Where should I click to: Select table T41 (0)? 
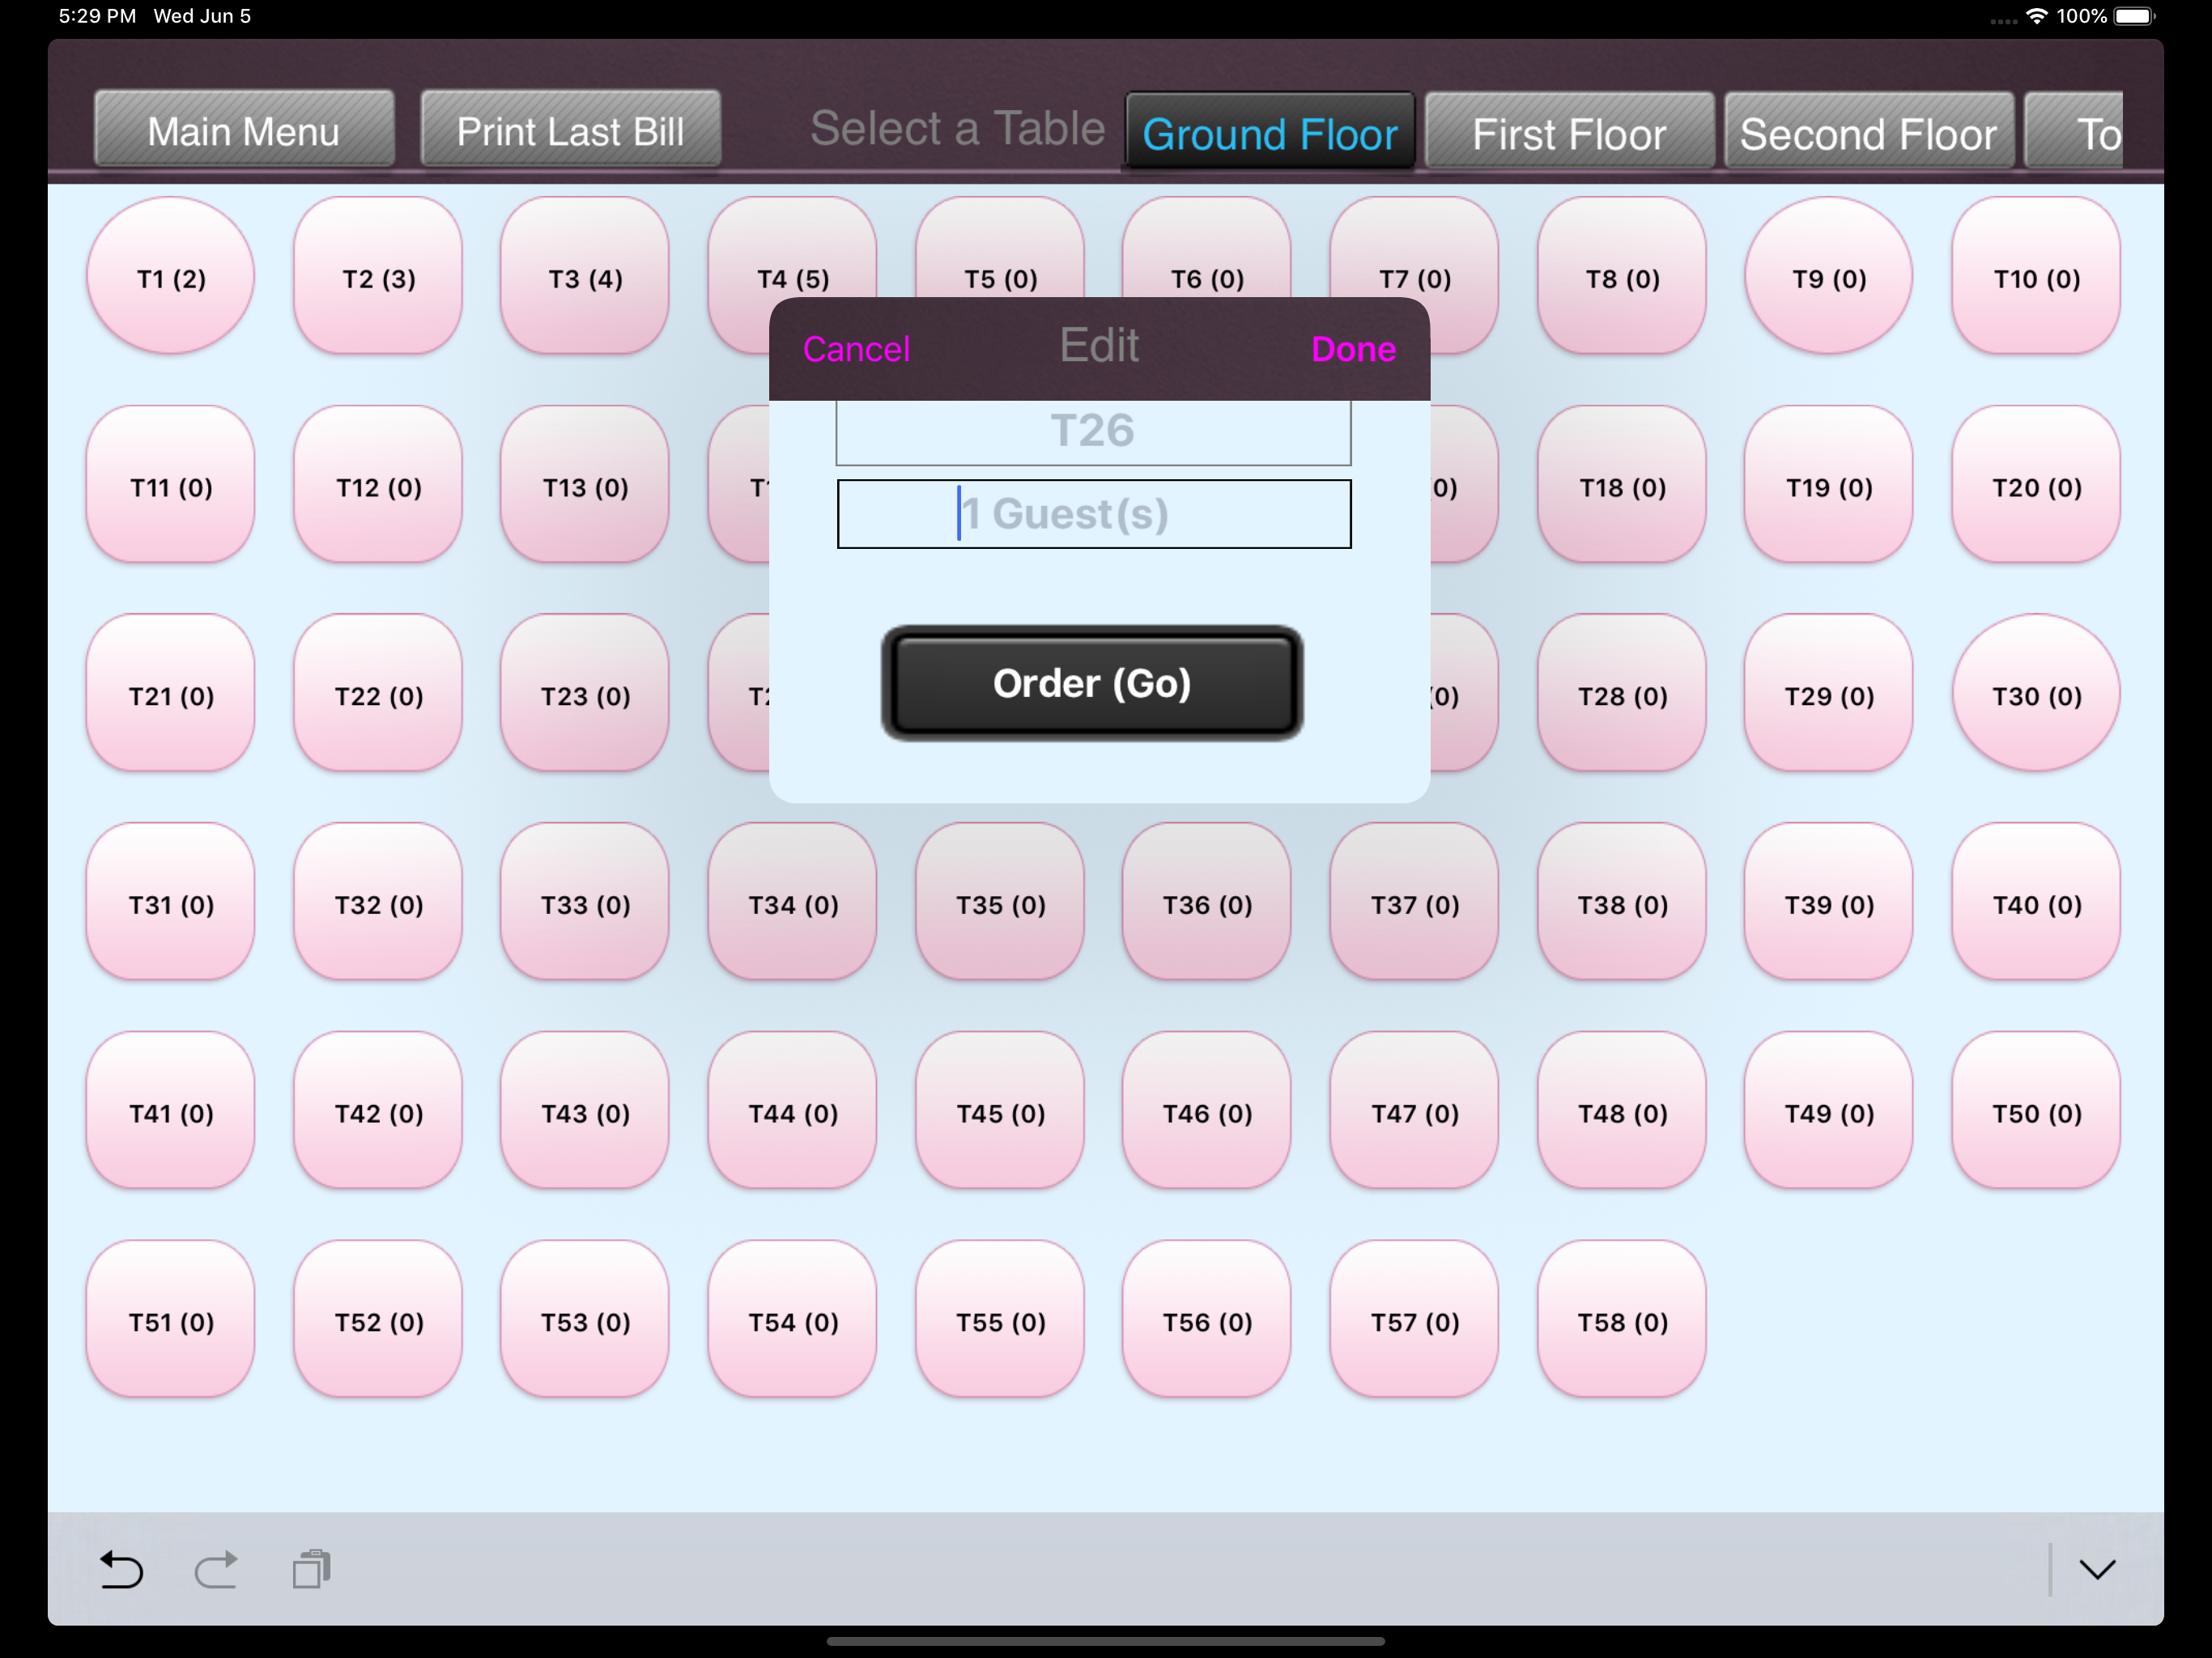(171, 1110)
